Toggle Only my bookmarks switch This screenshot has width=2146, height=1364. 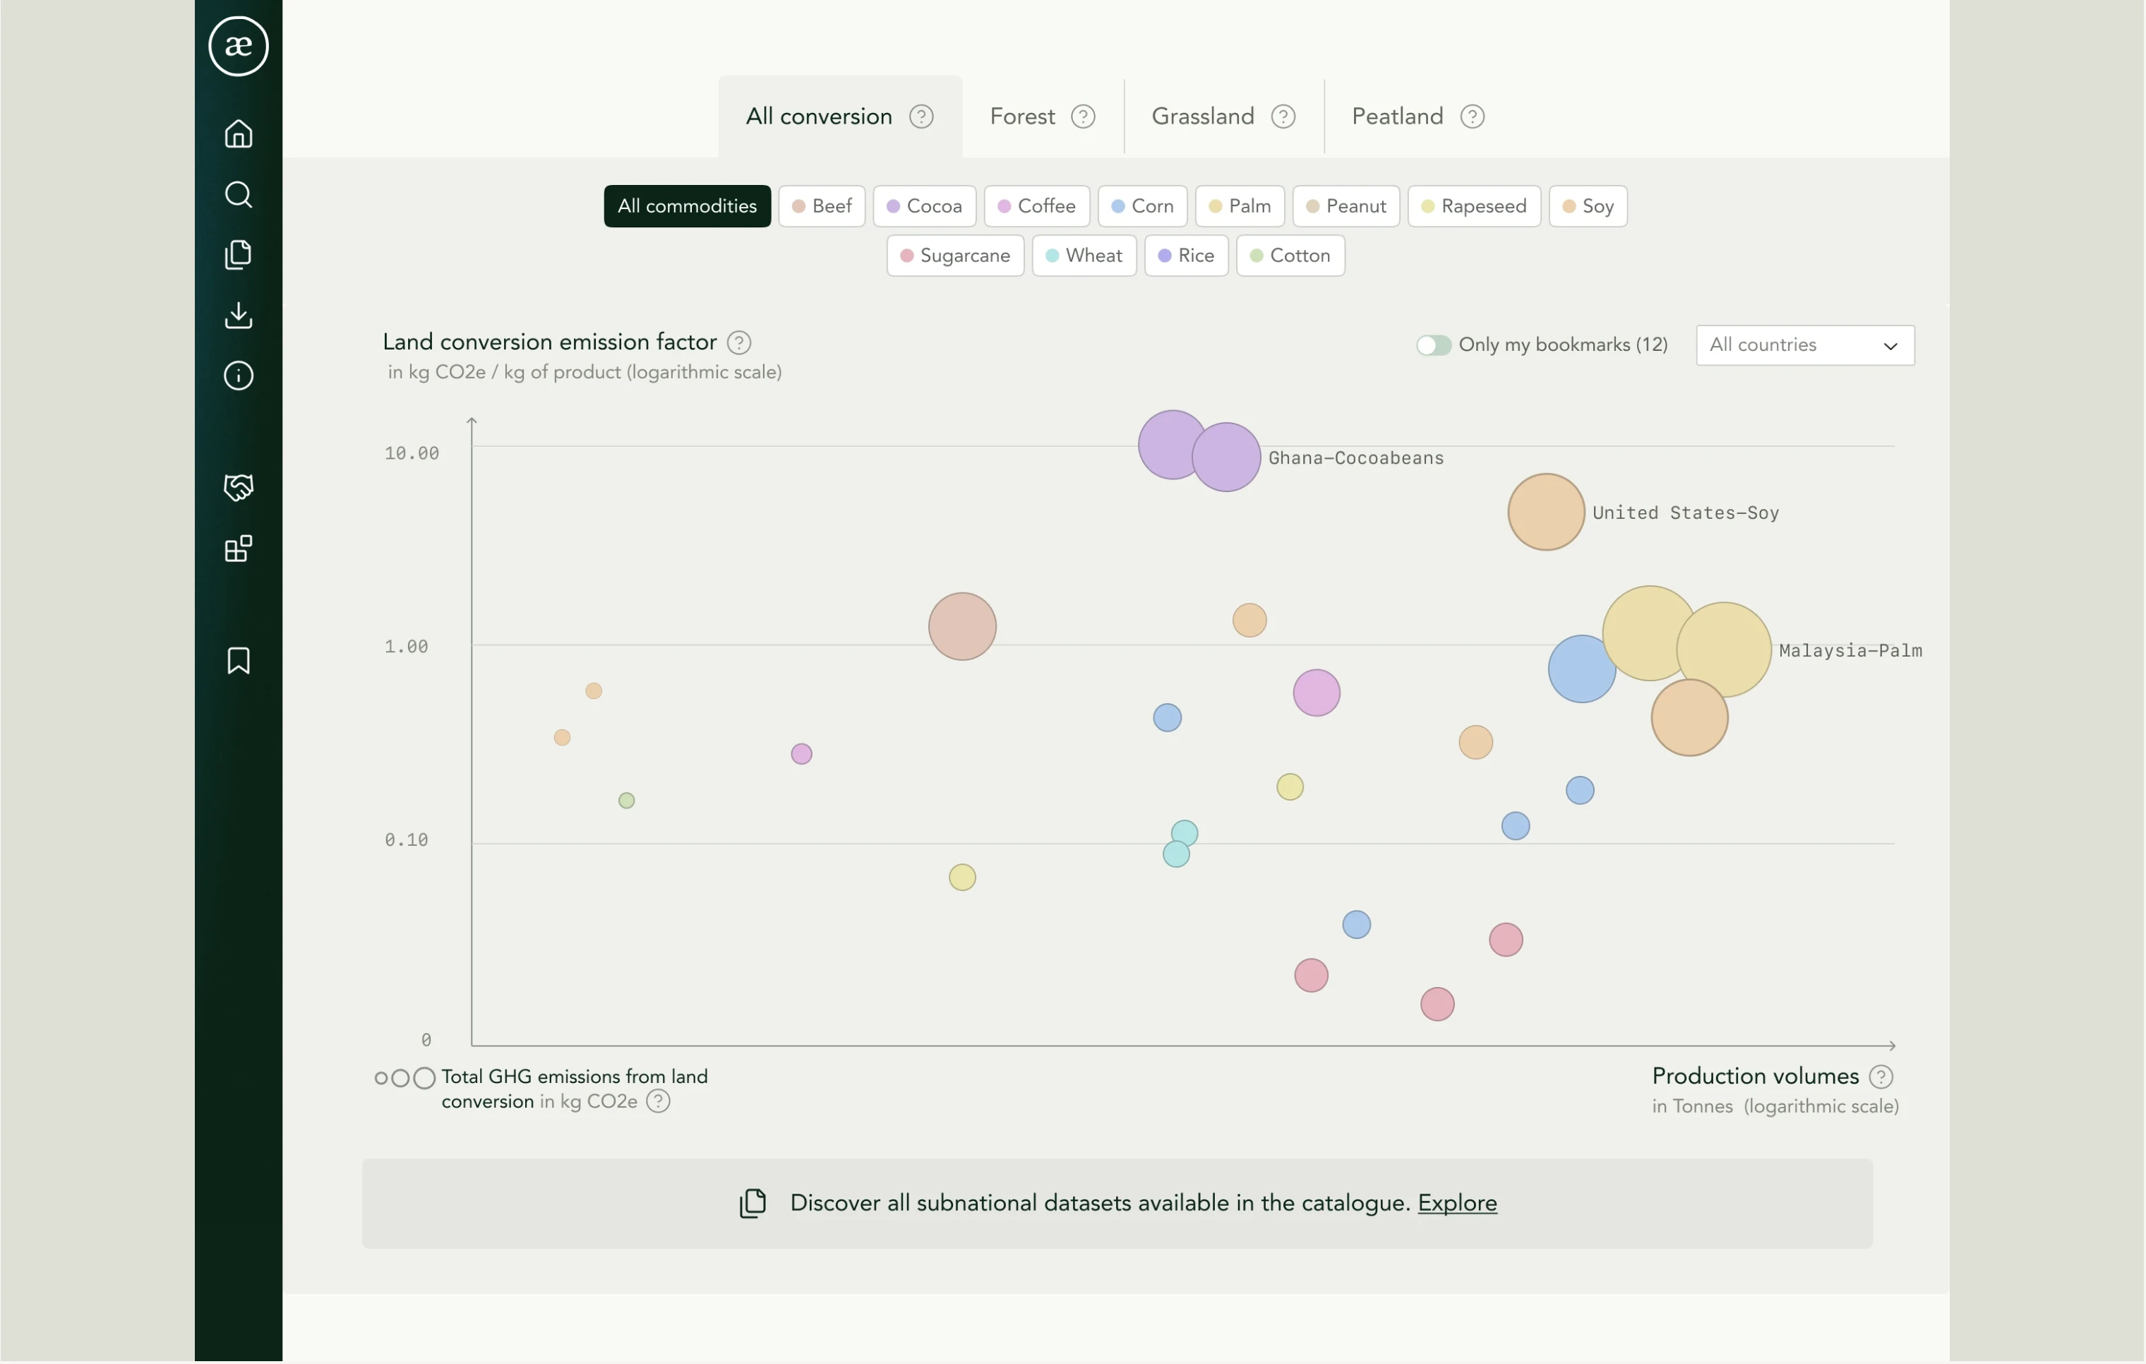coord(1434,345)
